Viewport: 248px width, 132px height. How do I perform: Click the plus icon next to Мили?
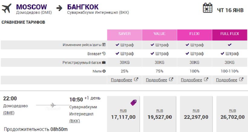[104, 71]
